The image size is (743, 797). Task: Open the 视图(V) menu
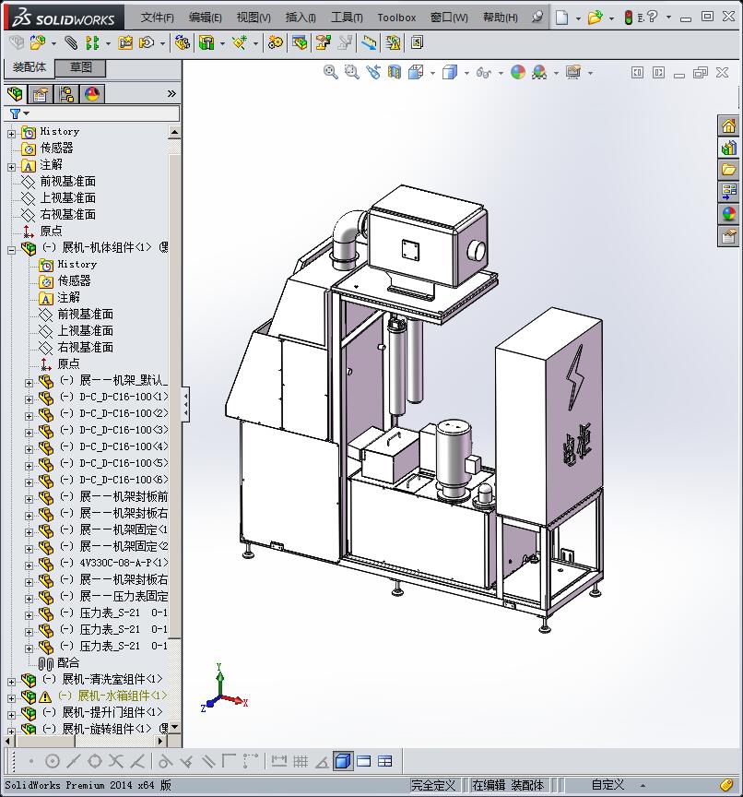(254, 18)
